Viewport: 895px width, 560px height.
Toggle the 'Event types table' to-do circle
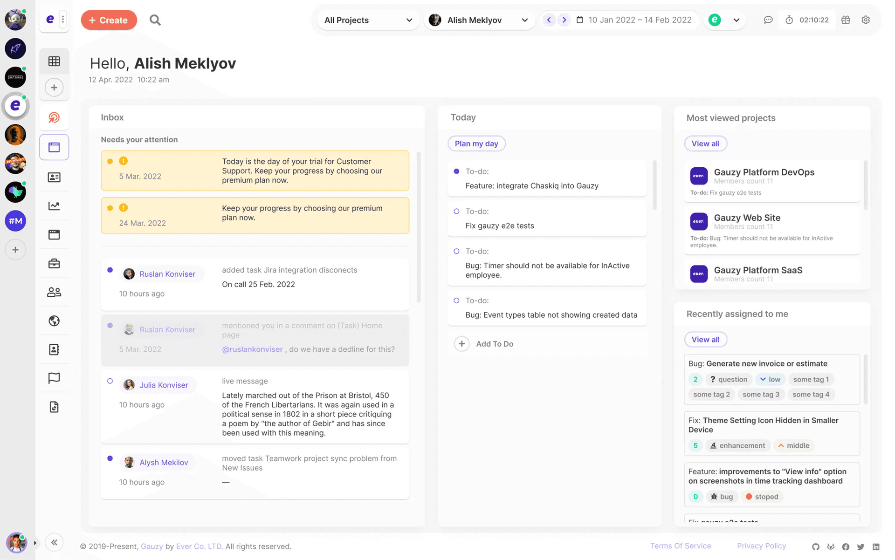point(456,300)
